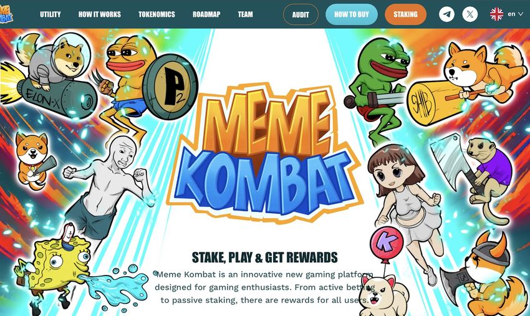The height and width of the screenshot is (316, 530).
Task: Click the How To Buy button
Action: 352,14
